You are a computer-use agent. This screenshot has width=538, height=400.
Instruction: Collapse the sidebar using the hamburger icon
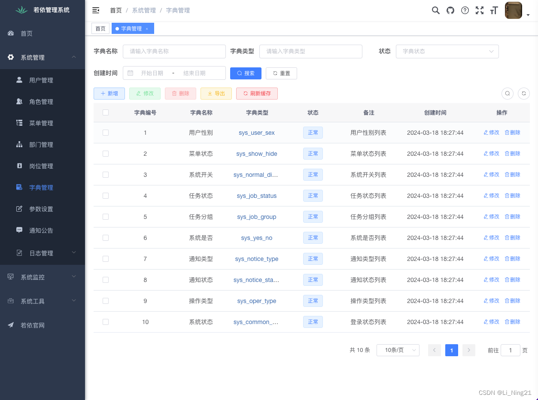coord(95,10)
